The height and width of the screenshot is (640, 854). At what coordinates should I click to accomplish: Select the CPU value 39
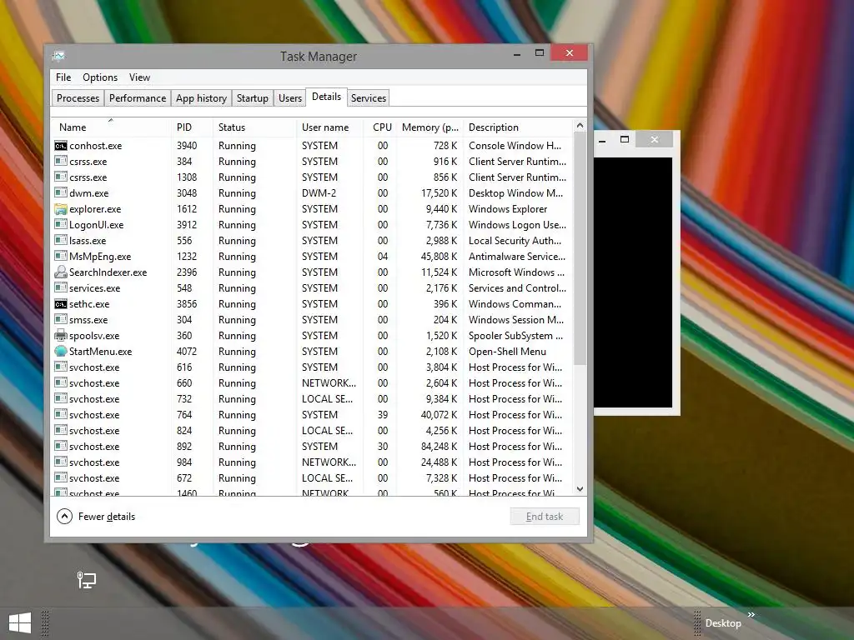click(x=383, y=415)
